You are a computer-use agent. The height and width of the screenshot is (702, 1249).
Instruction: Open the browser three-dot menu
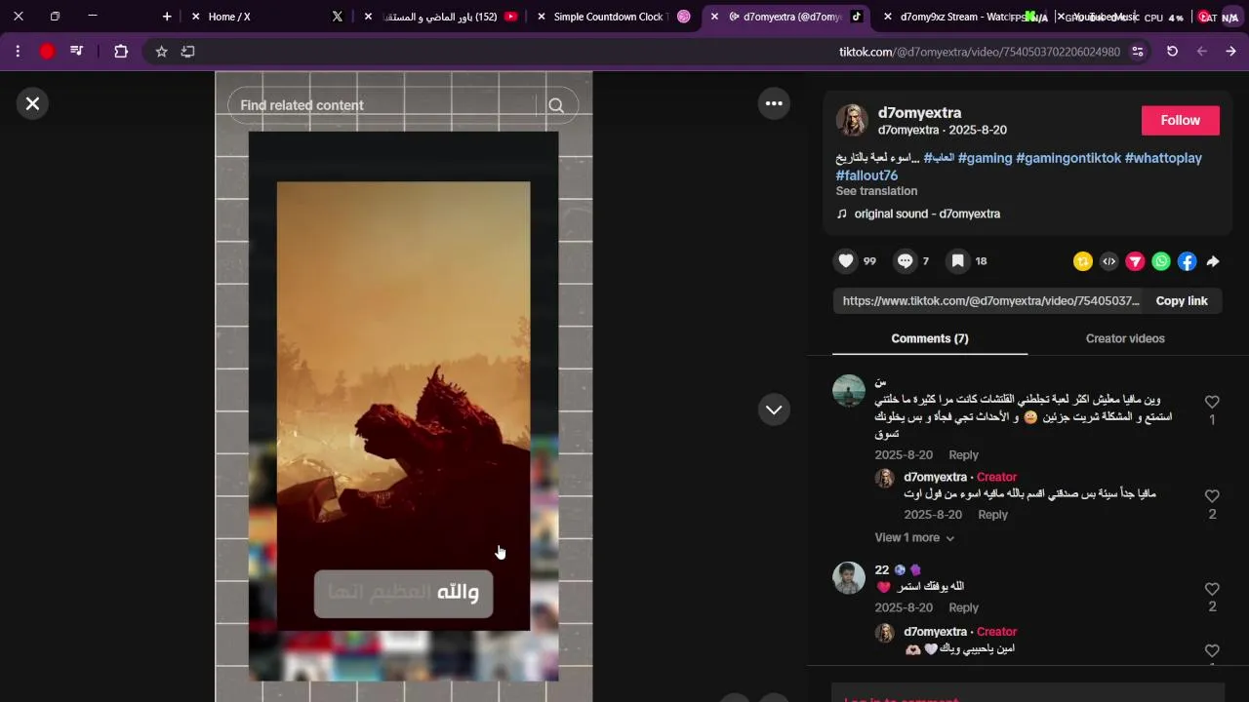[19, 51]
